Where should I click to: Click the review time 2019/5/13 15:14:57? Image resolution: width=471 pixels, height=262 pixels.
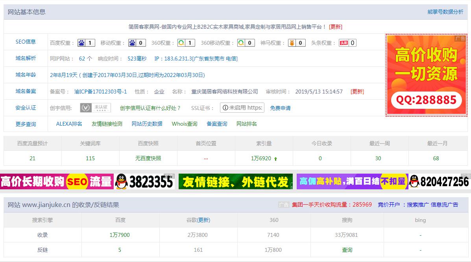point(319,92)
